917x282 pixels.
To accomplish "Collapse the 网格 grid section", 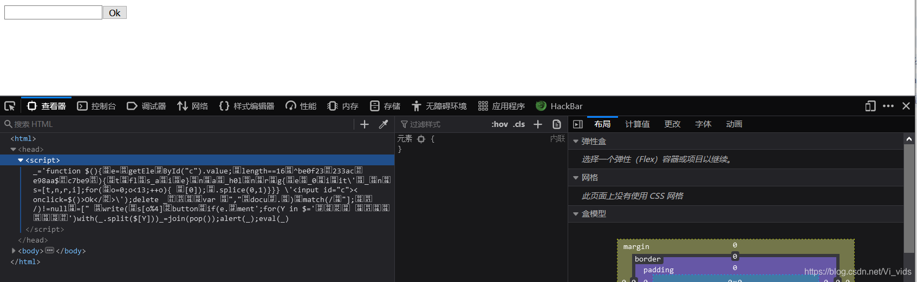I will pos(576,178).
